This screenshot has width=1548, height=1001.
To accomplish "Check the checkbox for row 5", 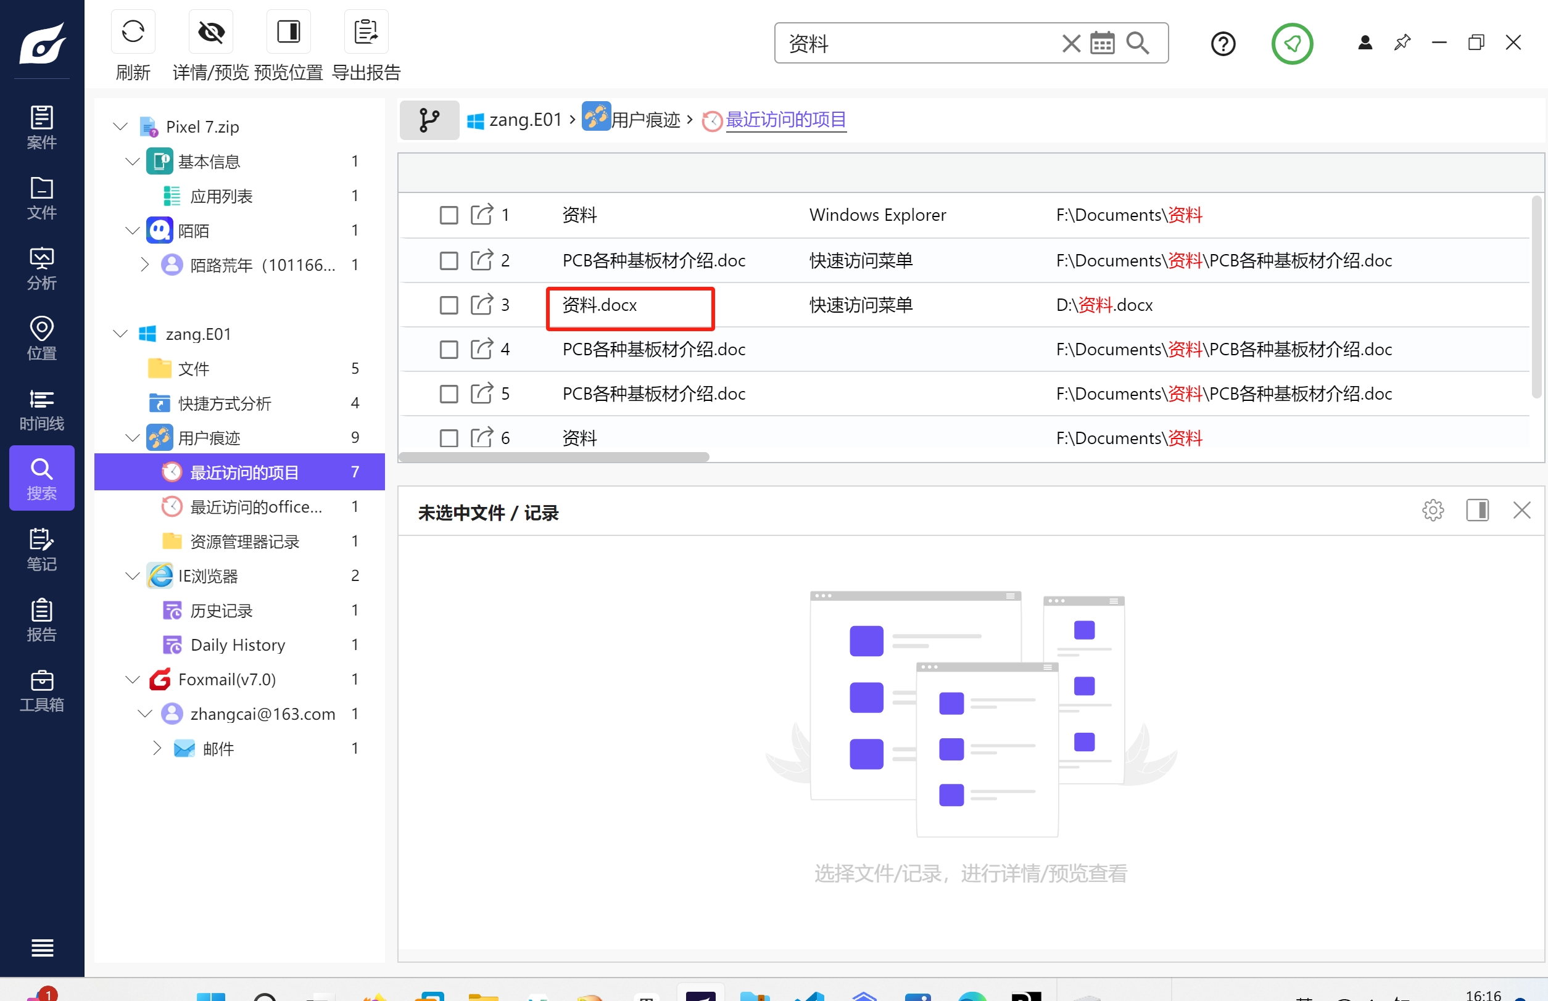I will (x=449, y=394).
